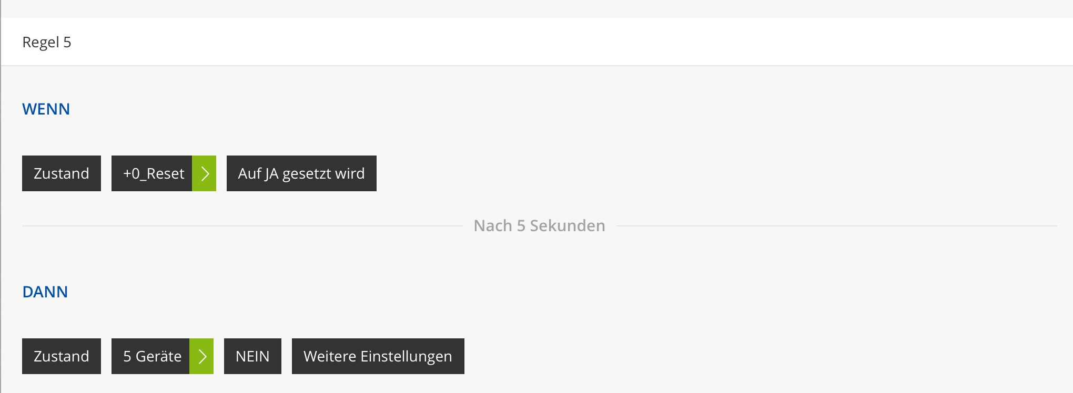
Task: Open the +0_Reset device selection
Action: coord(153,173)
